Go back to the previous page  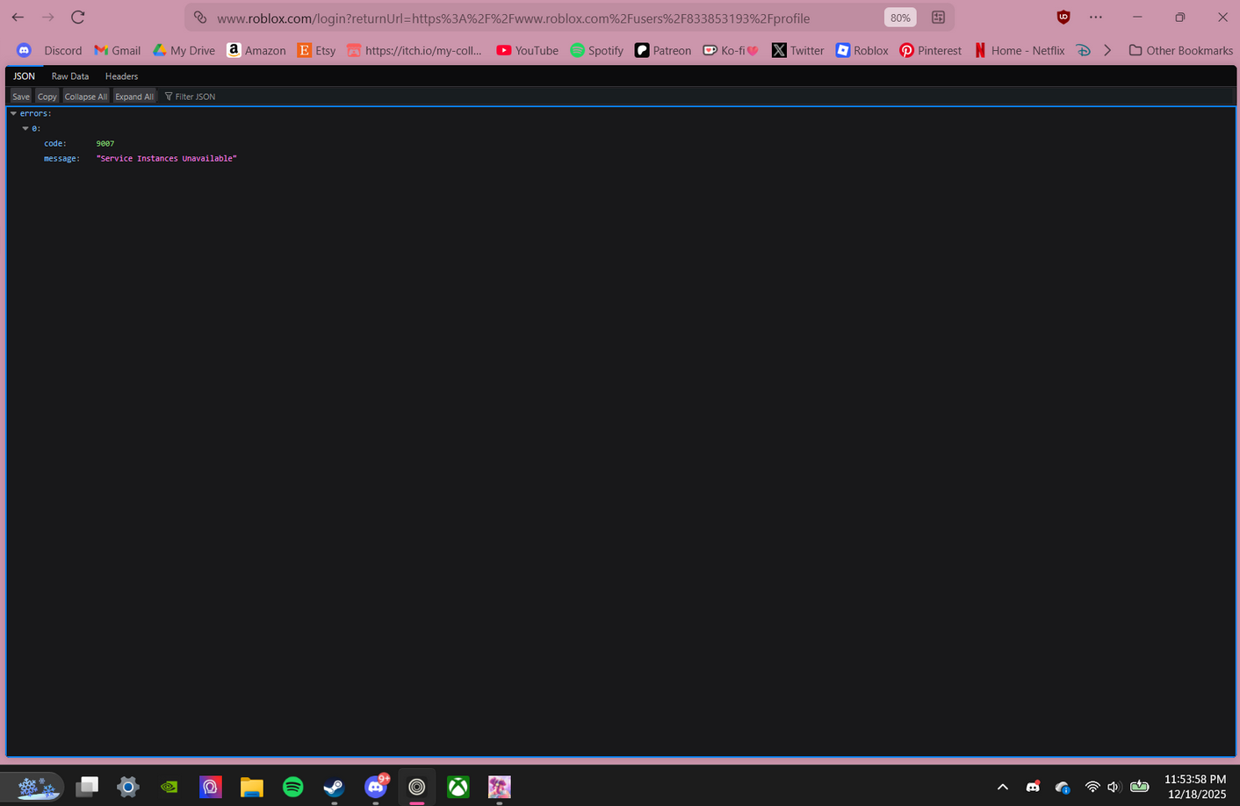18,17
